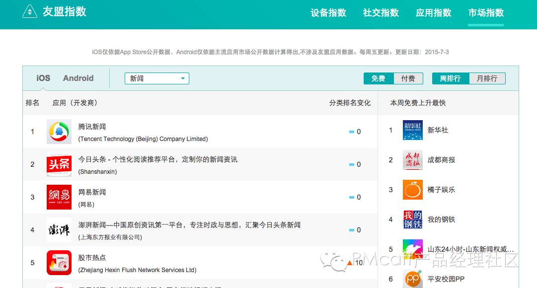Click Tencent Technology developer name
537x288 pixels.
(143, 139)
